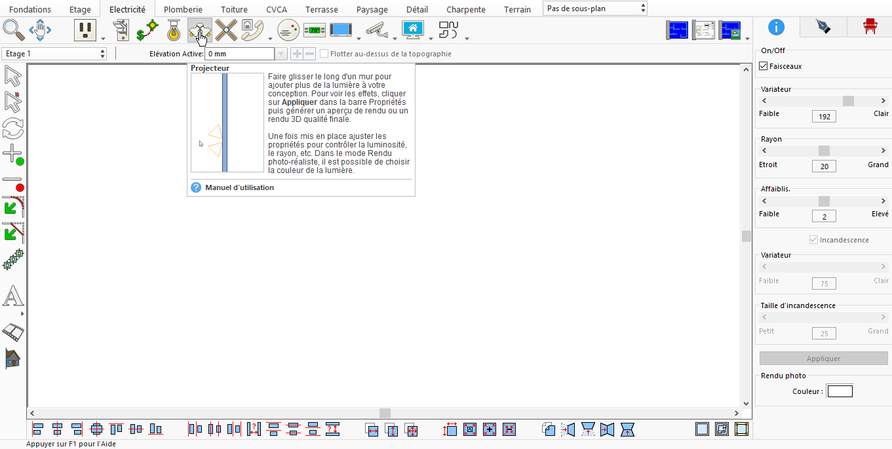Expand the TV screen tool variants arrow
The image size is (892, 449).
click(x=359, y=37)
